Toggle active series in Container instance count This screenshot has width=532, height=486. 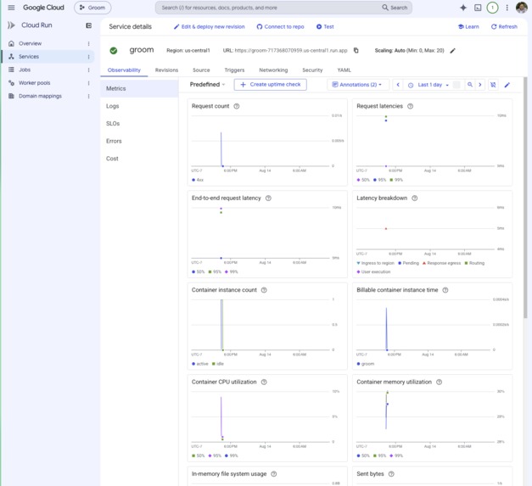tap(200, 364)
